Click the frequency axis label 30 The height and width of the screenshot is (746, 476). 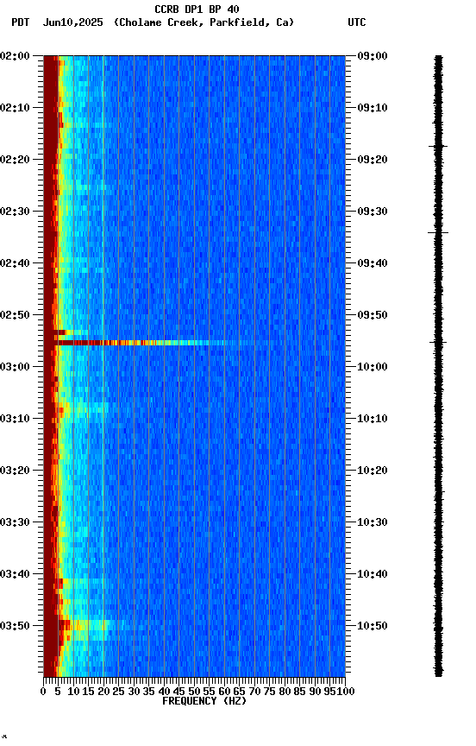click(134, 692)
